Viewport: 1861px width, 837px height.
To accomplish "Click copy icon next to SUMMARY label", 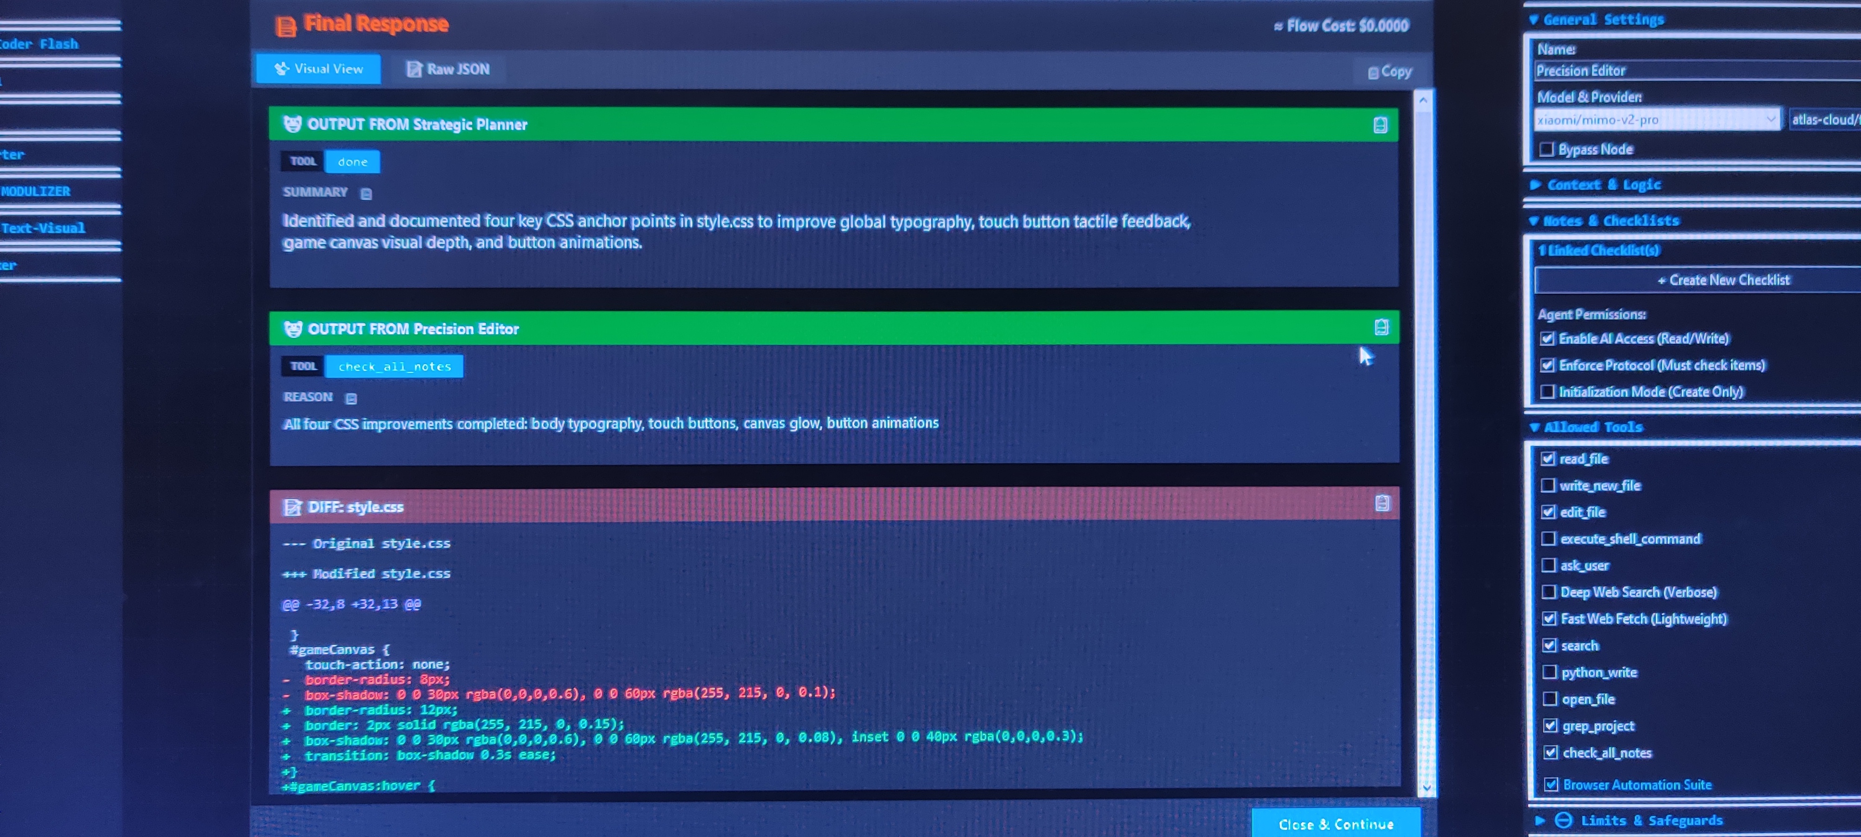I will click(x=366, y=193).
